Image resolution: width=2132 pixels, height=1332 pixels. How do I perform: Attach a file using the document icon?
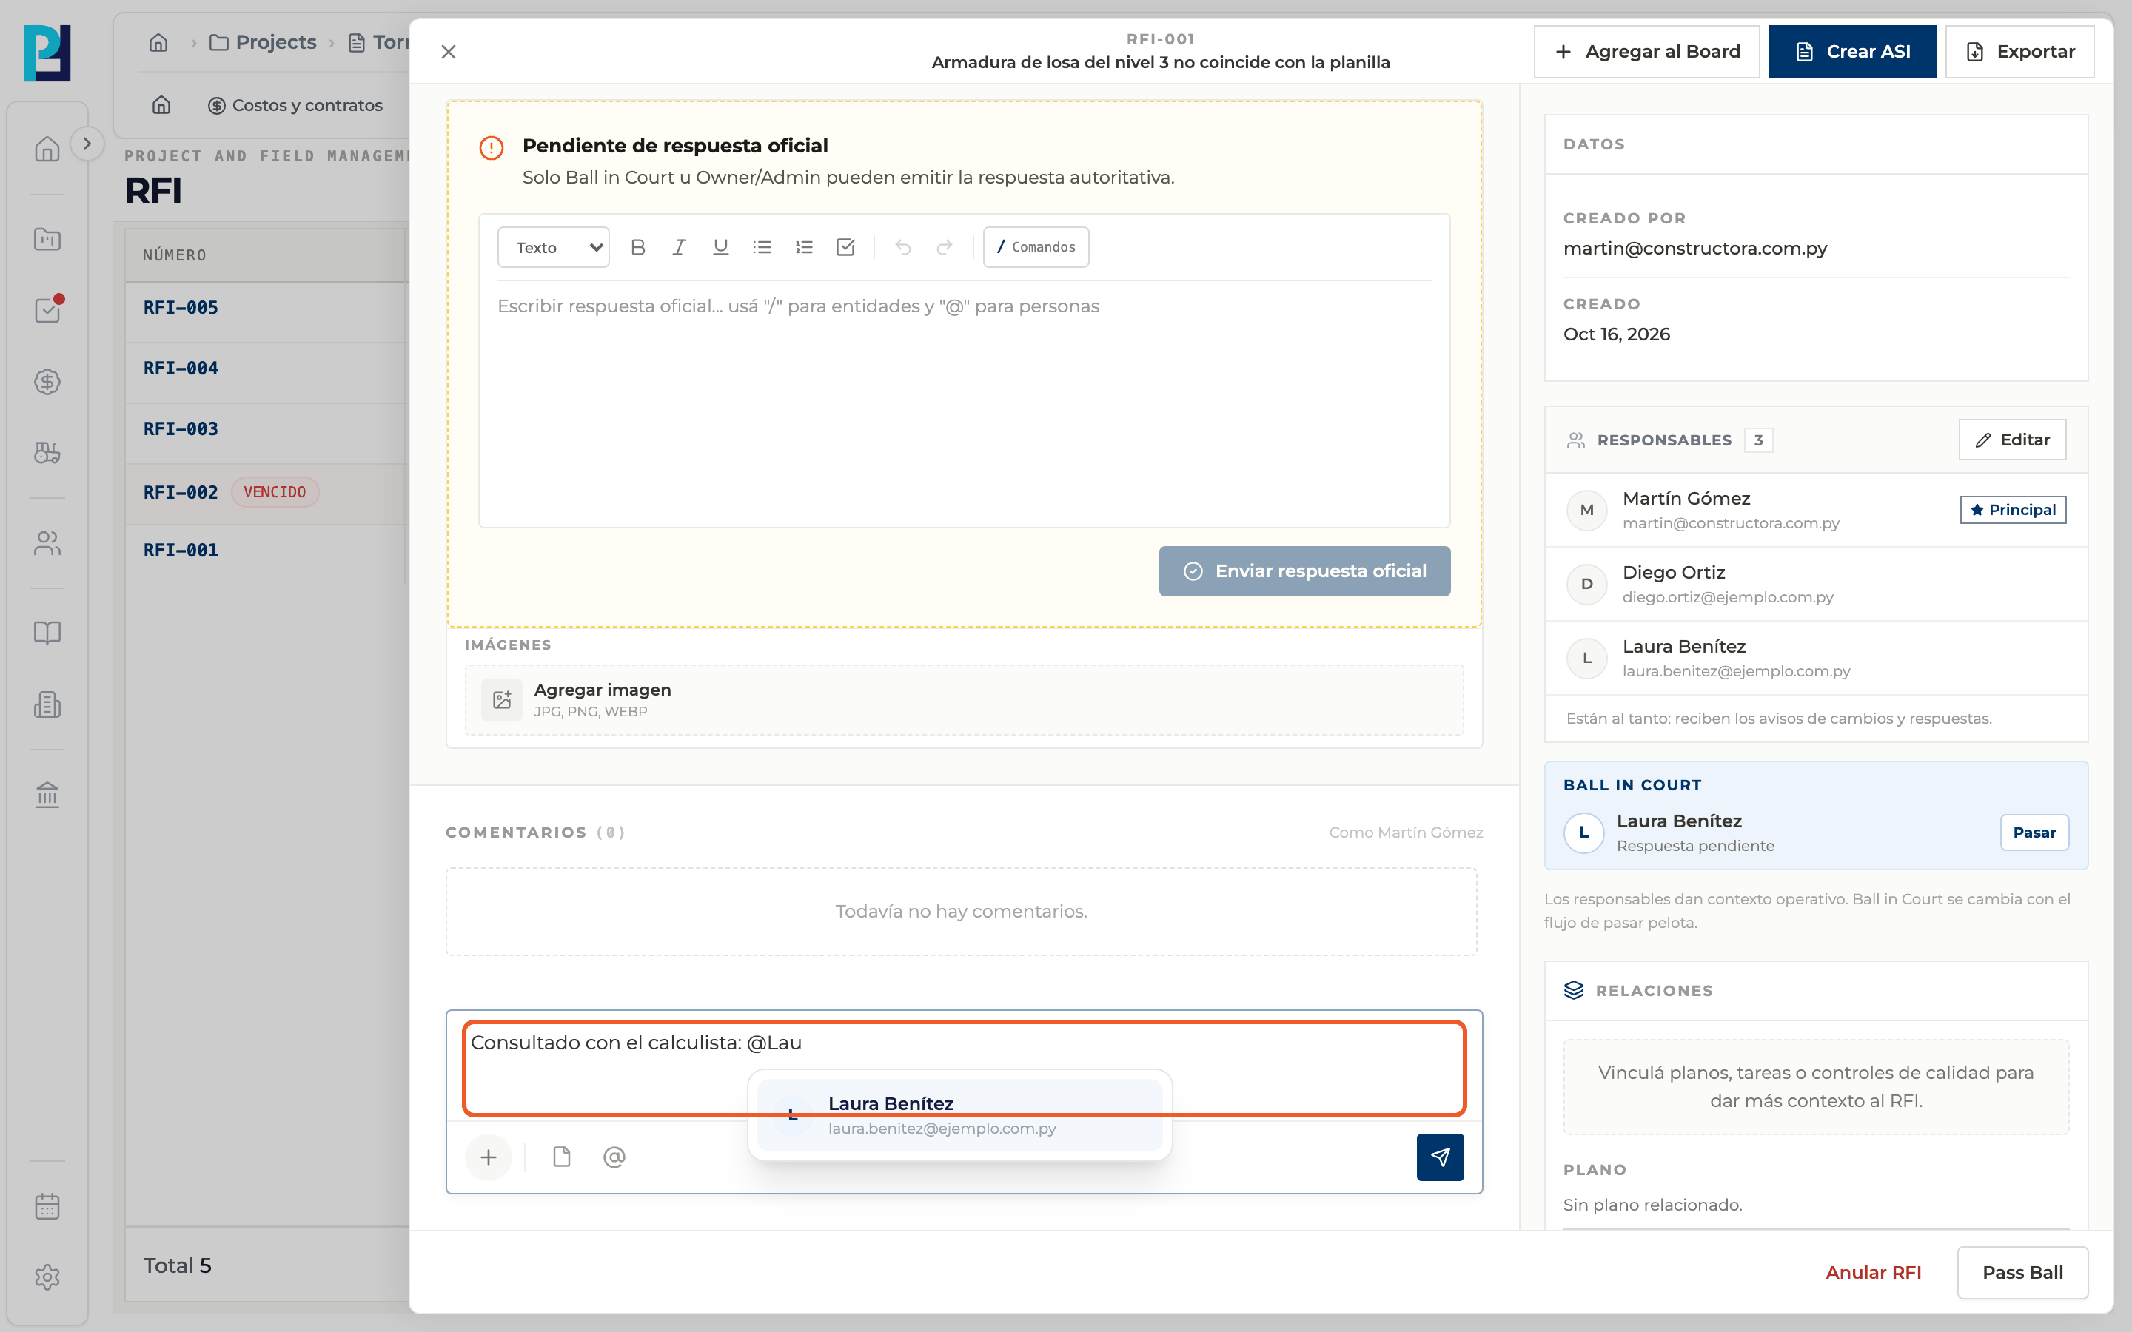(x=561, y=1157)
